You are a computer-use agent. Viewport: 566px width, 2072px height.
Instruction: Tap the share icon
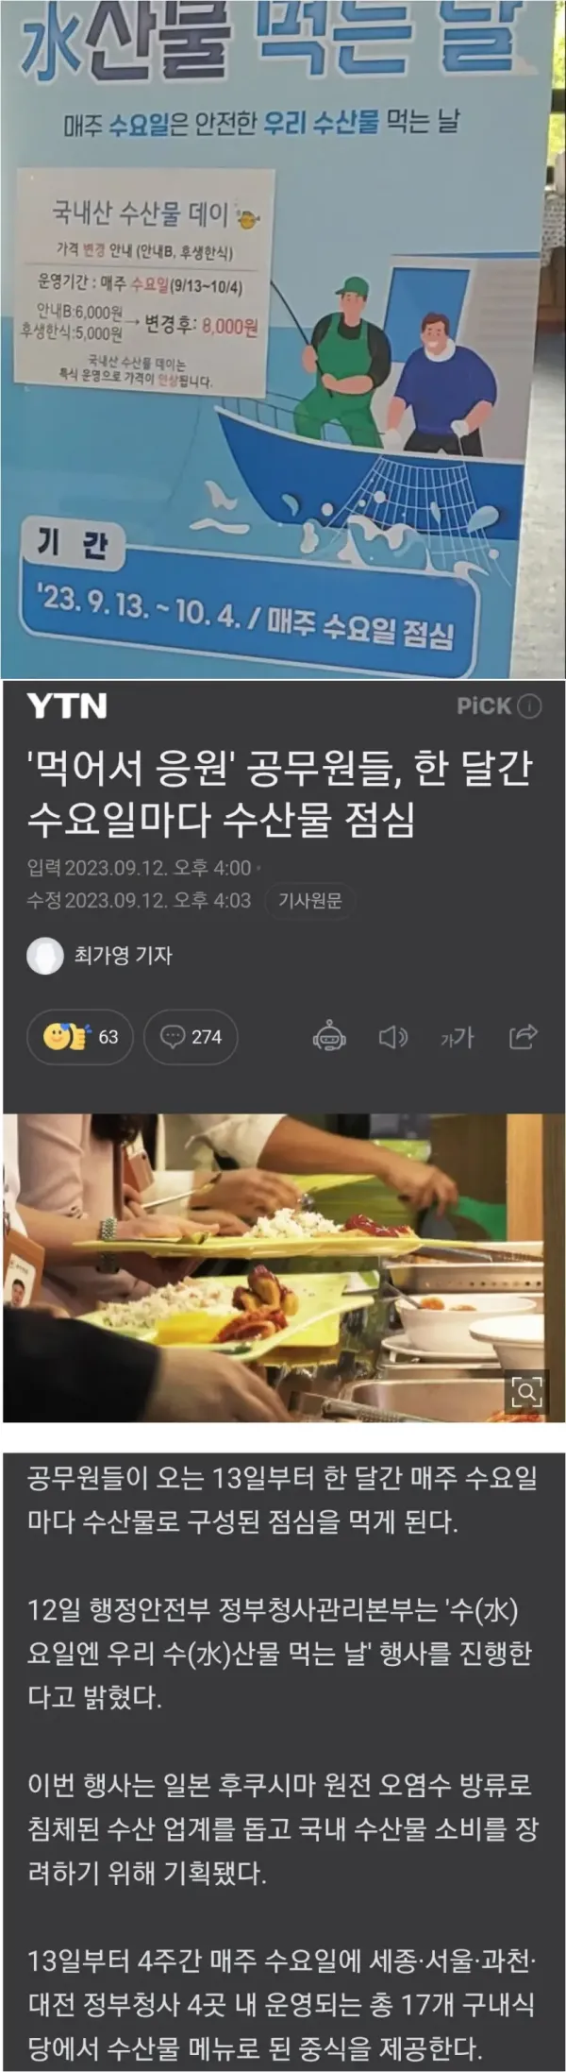tap(523, 1036)
